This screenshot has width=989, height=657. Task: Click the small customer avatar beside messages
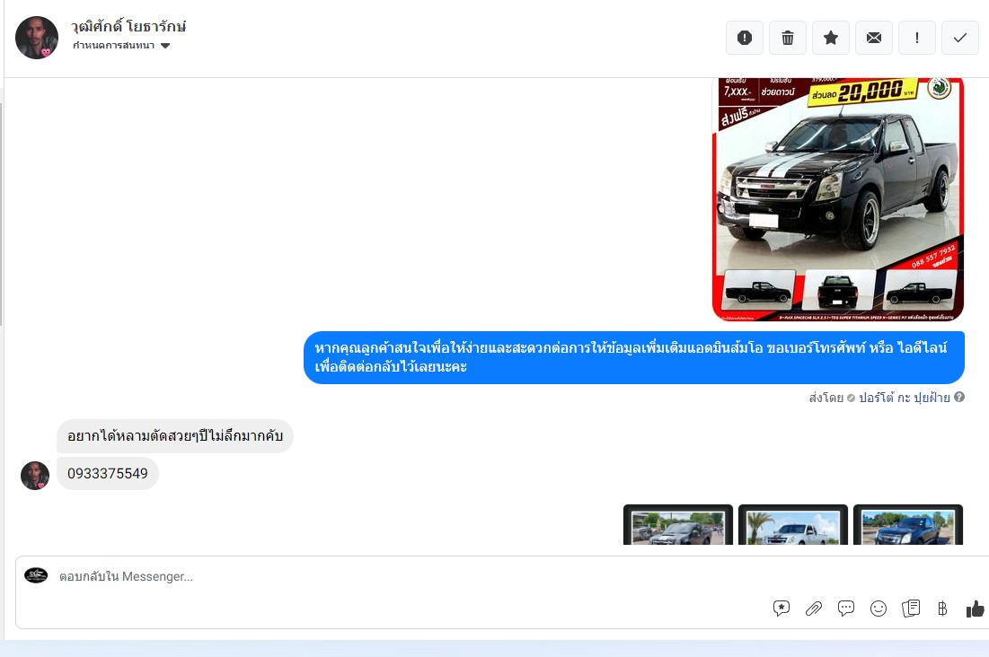[35, 476]
